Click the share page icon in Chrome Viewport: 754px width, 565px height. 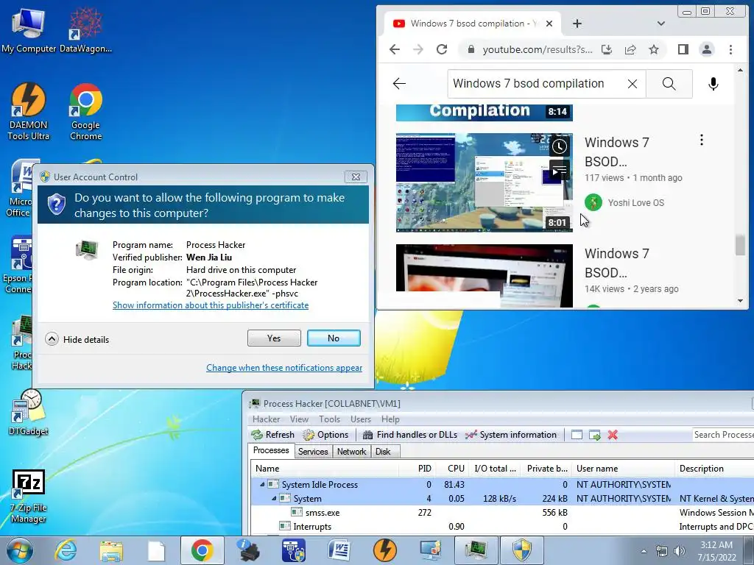tap(630, 49)
